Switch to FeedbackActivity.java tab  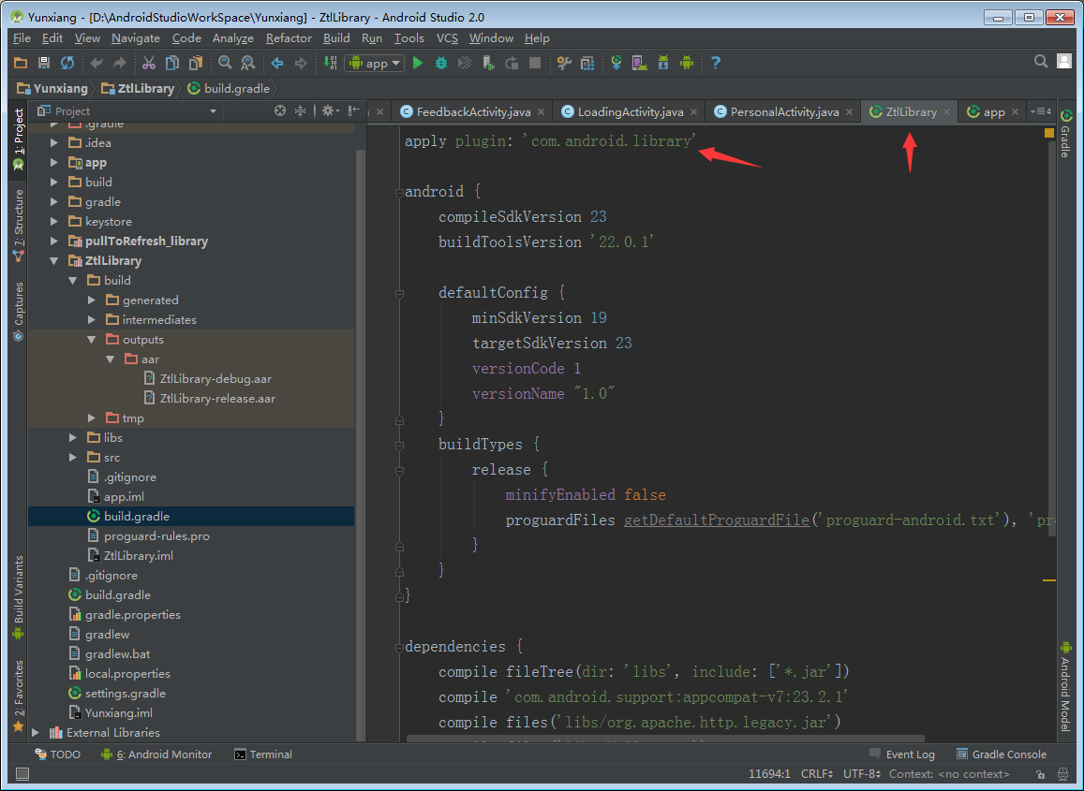tap(473, 112)
